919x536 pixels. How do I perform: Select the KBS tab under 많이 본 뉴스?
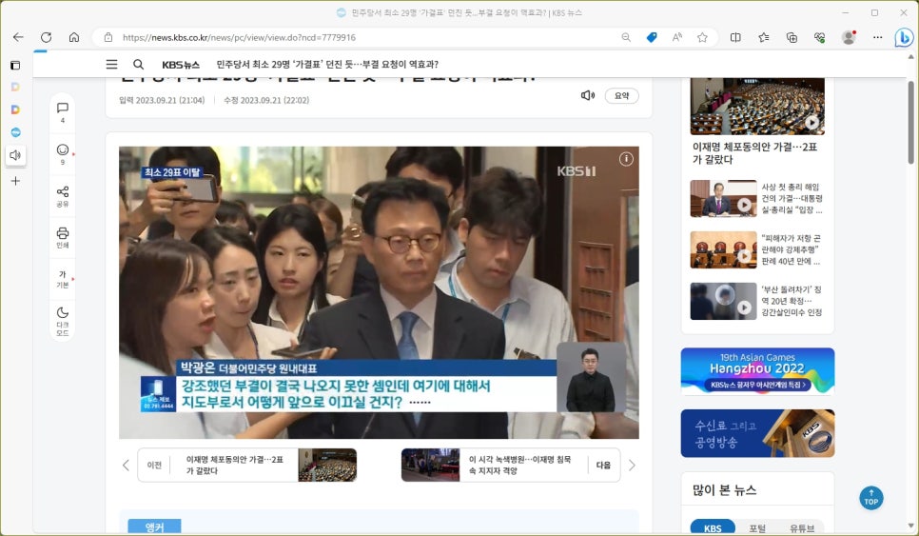tap(713, 527)
